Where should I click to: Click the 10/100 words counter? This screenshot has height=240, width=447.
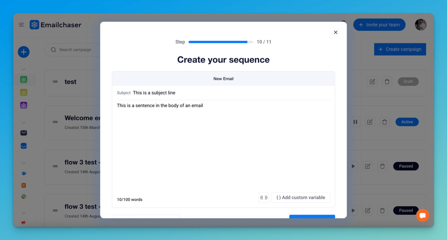pos(130,200)
